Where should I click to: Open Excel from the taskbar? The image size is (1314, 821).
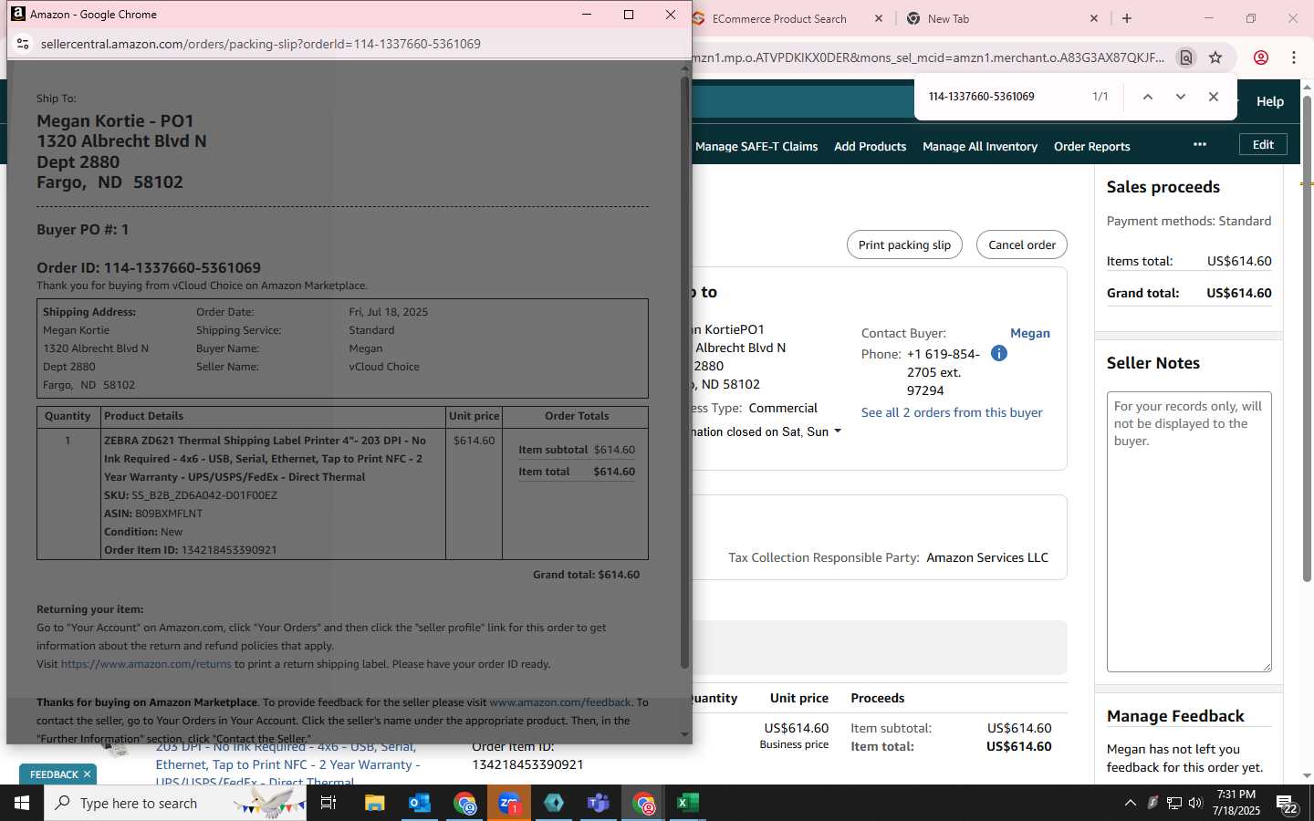(x=687, y=803)
